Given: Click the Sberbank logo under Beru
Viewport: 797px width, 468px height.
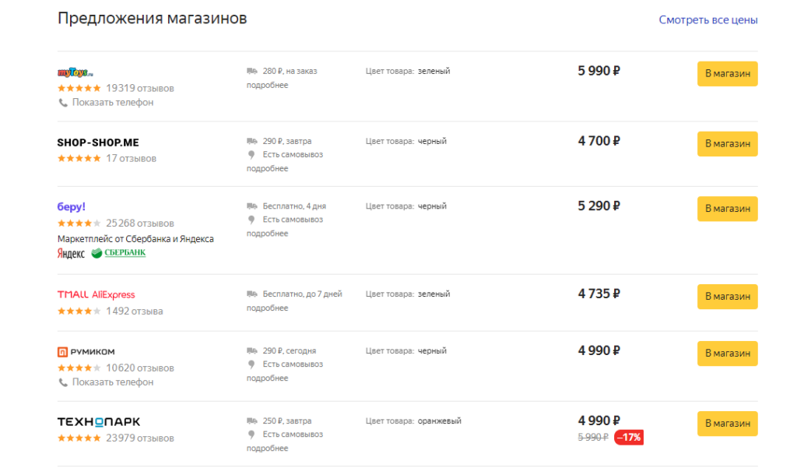Looking at the screenshot, I should [x=119, y=253].
